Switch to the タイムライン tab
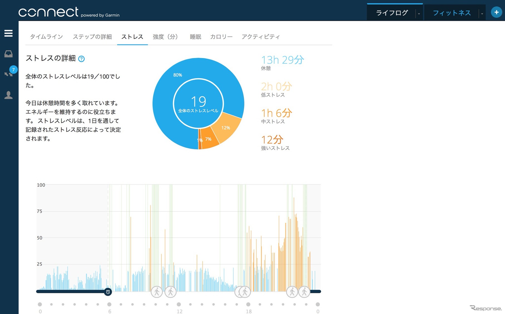This screenshot has height=314, width=505. click(46, 37)
